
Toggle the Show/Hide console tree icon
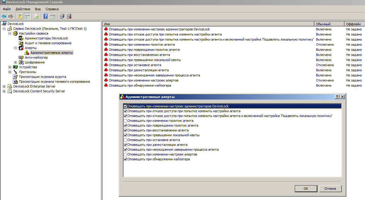coord(27,16)
